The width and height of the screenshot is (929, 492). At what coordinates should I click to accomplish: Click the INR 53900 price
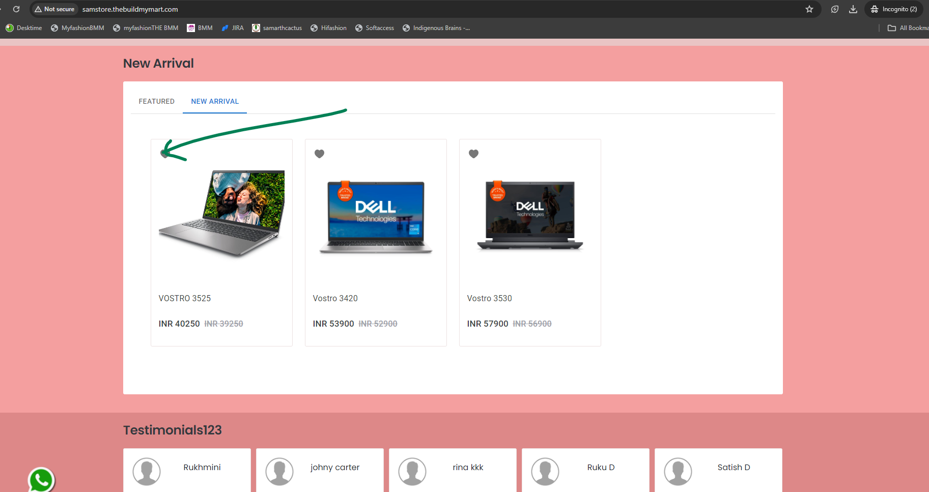[x=333, y=324]
